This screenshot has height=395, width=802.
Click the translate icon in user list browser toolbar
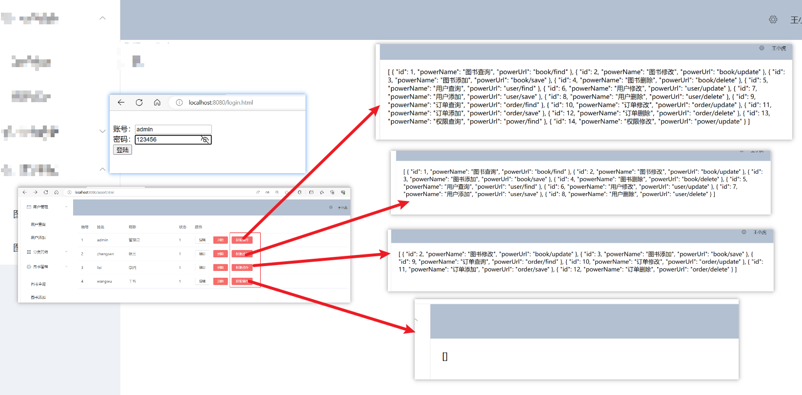(267, 192)
